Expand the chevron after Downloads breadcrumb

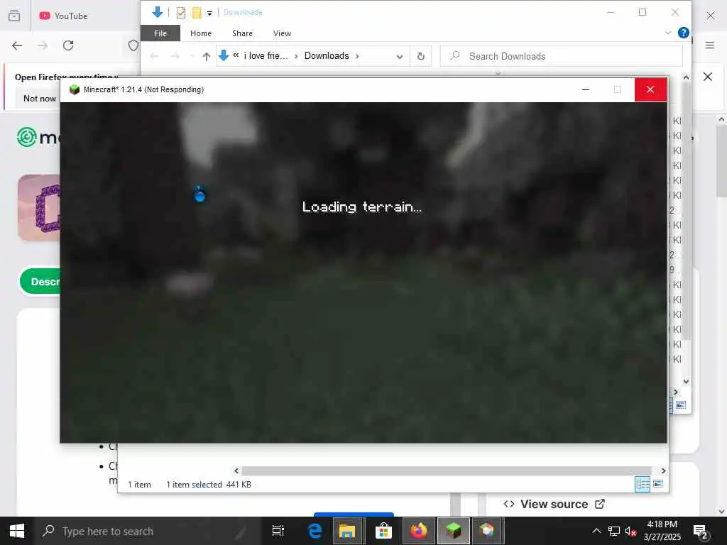357,56
